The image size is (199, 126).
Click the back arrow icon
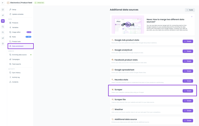[x=3, y=3]
